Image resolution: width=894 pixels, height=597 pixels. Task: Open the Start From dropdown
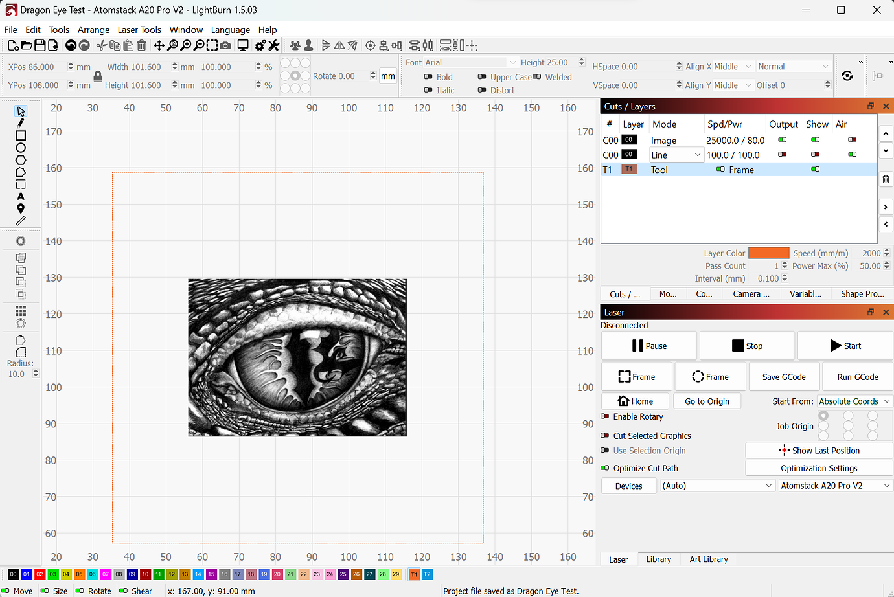point(854,401)
